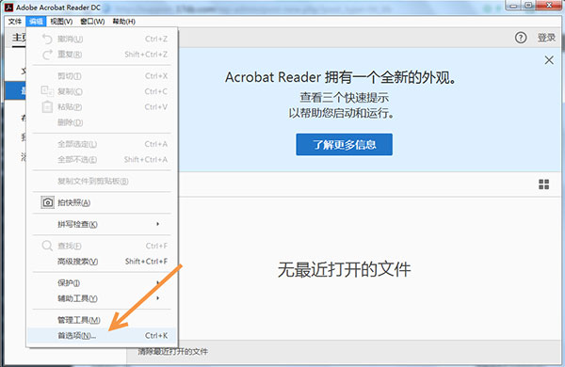Click 复制文件到剪贴板(B) entry

point(102,182)
